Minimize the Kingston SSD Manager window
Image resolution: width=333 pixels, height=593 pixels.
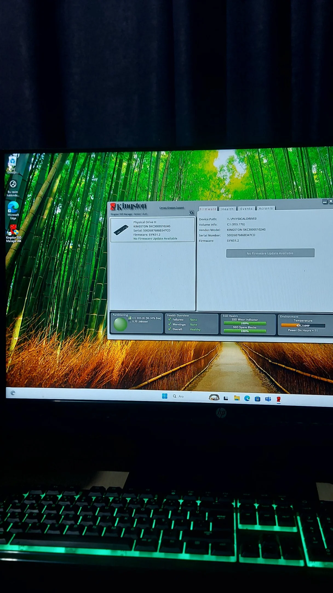[325, 202]
